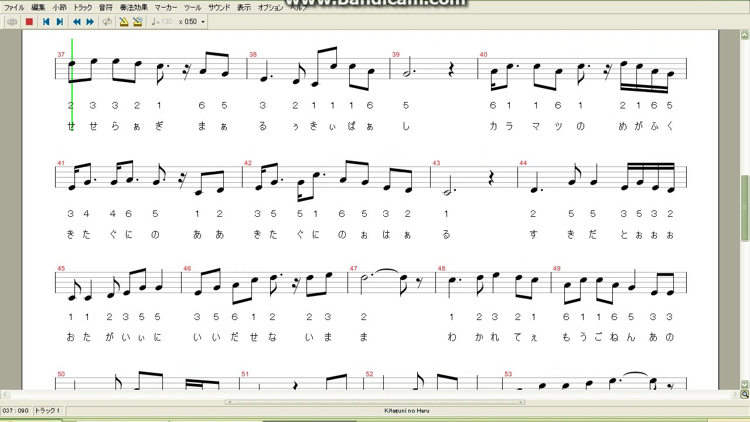750x422 pixels.
Task: Open the 表示 menu
Action: (x=244, y=8)
